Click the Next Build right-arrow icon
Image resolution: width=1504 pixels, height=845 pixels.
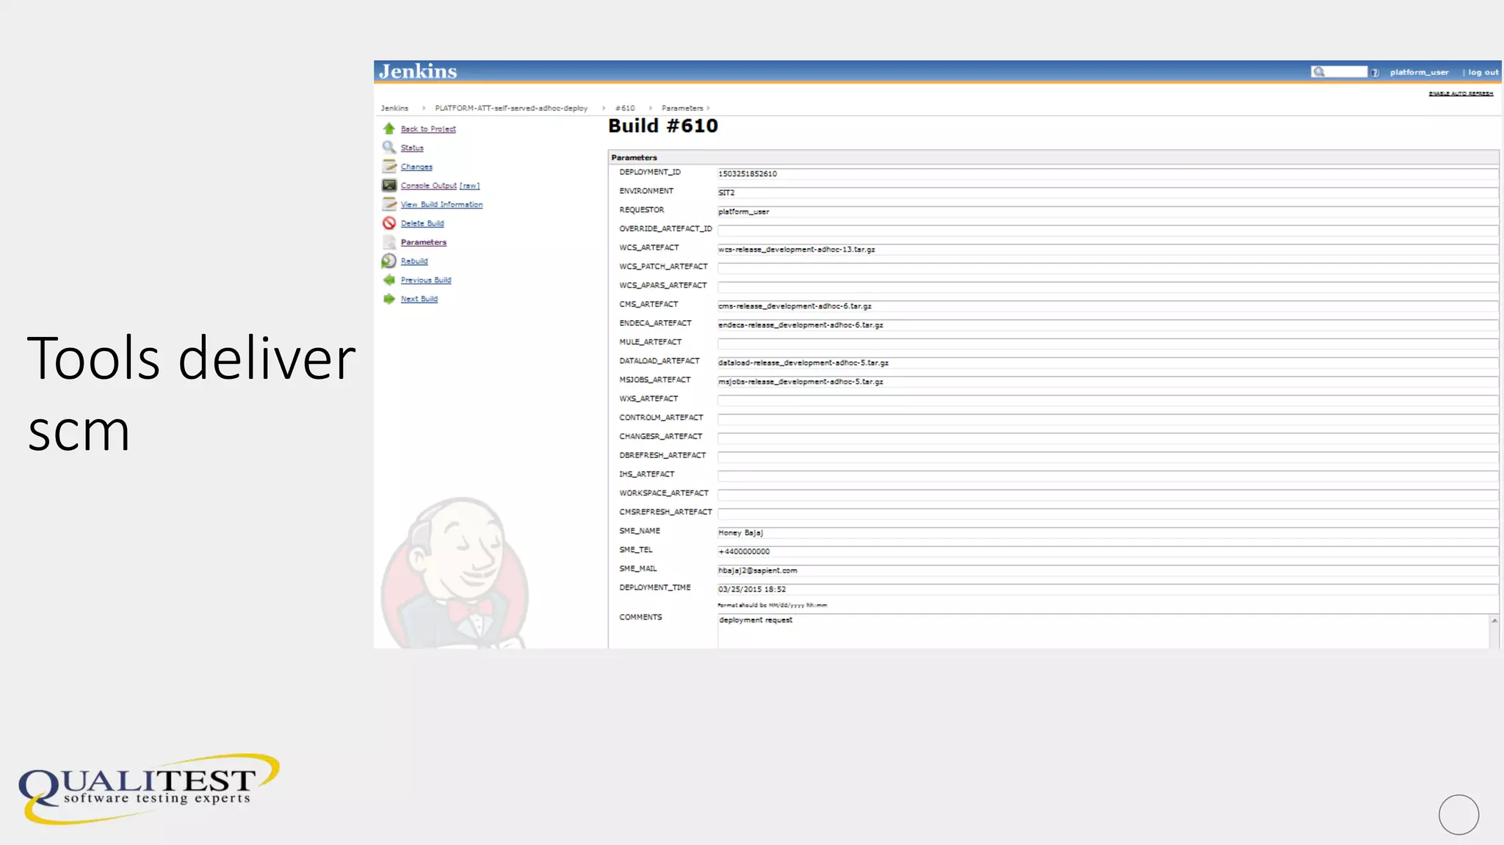pos(389,299)
